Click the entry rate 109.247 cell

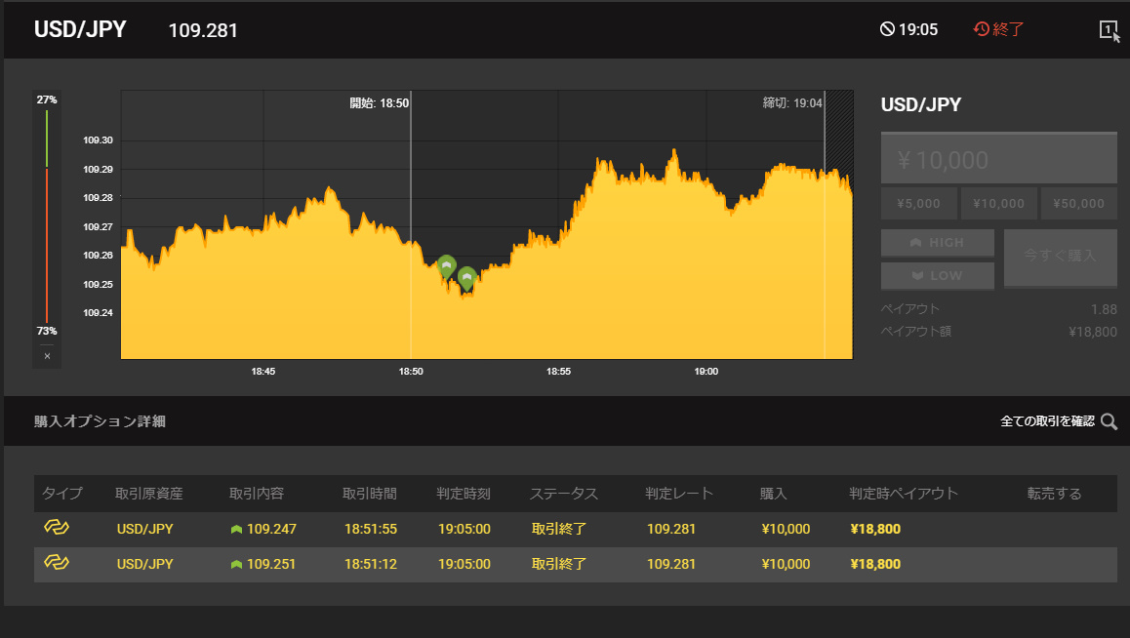(x=271, y=529)
